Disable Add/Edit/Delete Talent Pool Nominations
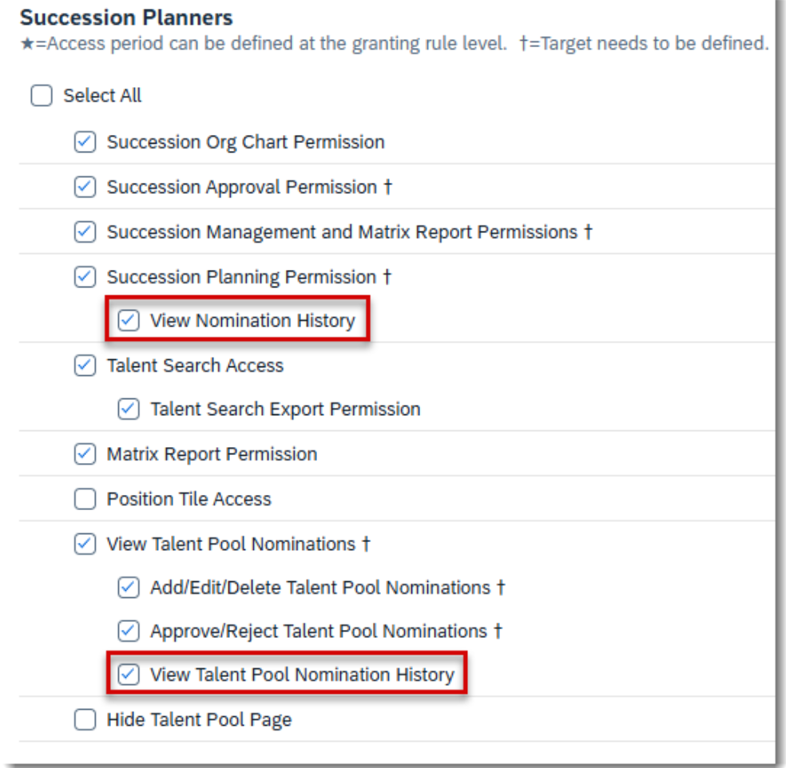 [x=128, y=587]
